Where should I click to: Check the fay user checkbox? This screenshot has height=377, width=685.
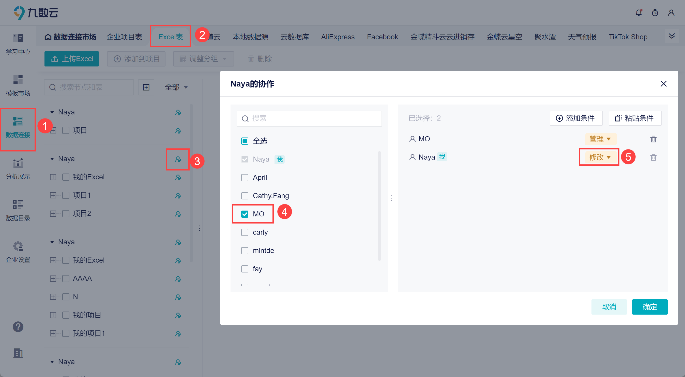click(x=245, y=269)
